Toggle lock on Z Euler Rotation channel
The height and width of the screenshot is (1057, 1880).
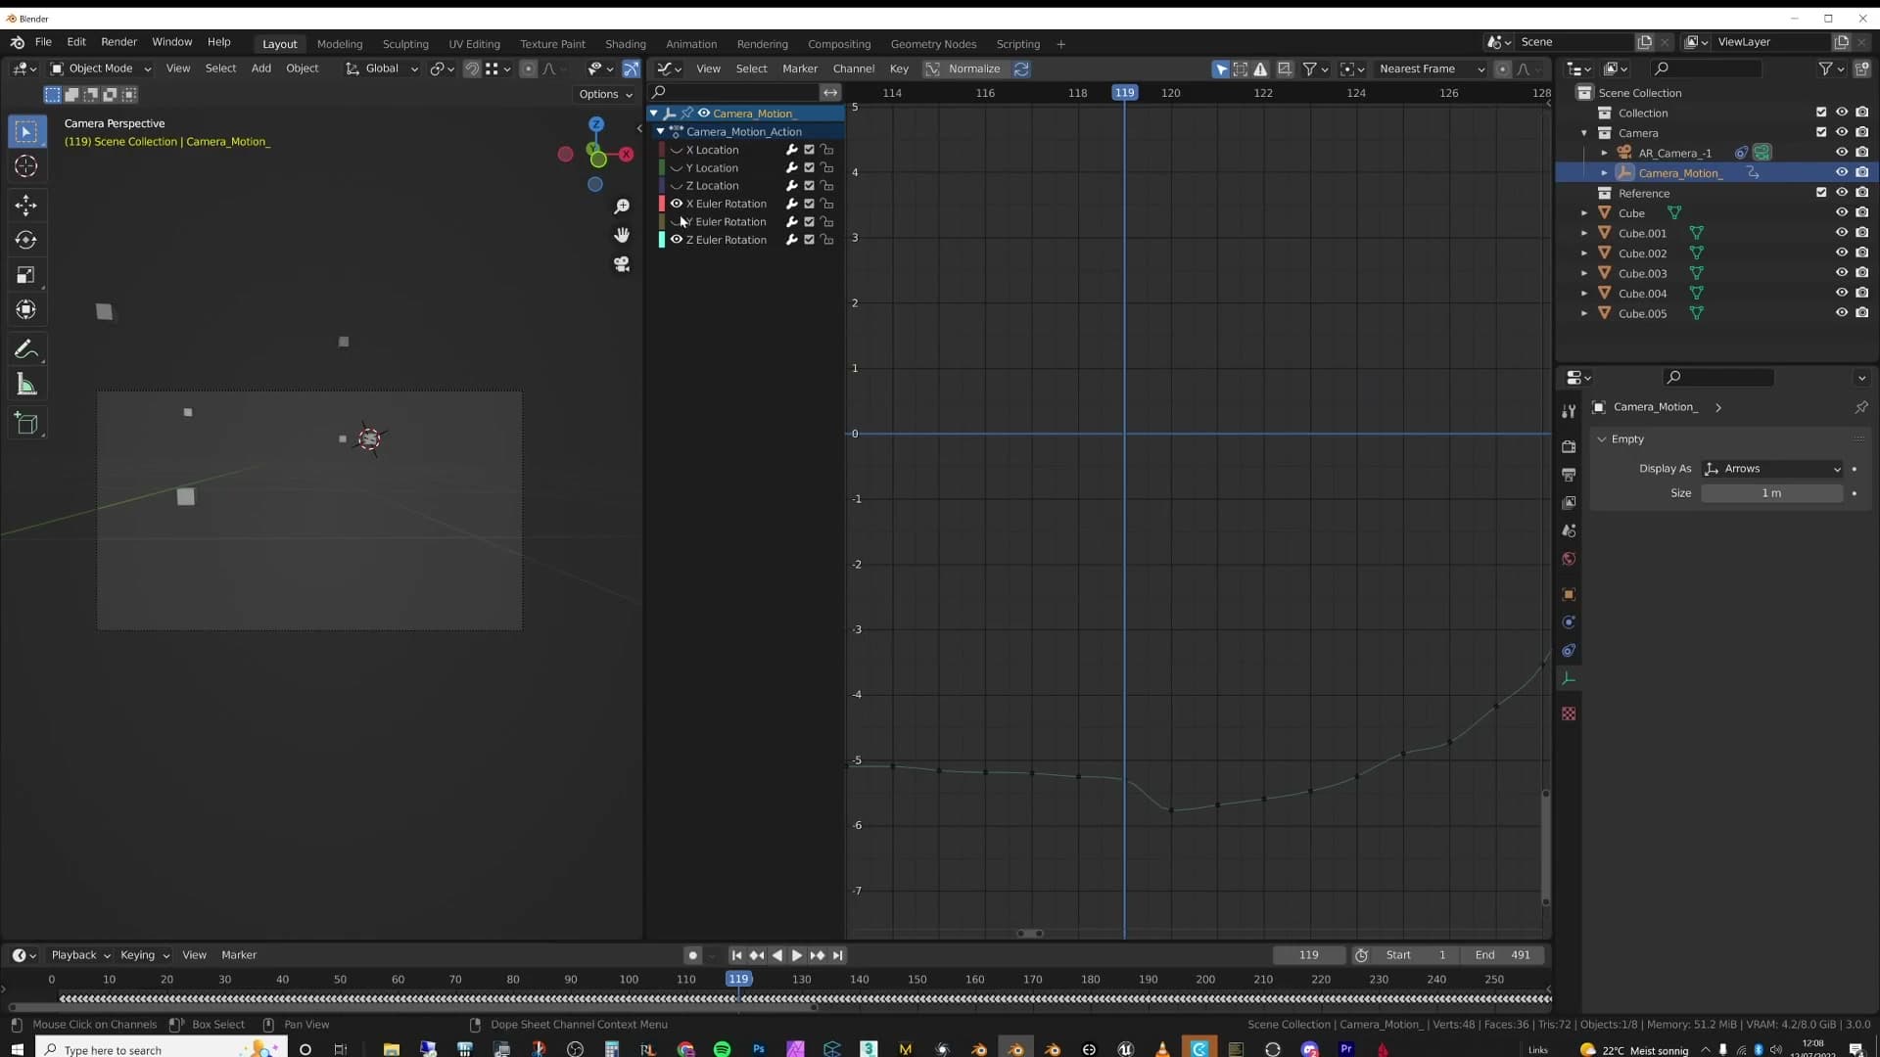827,240
